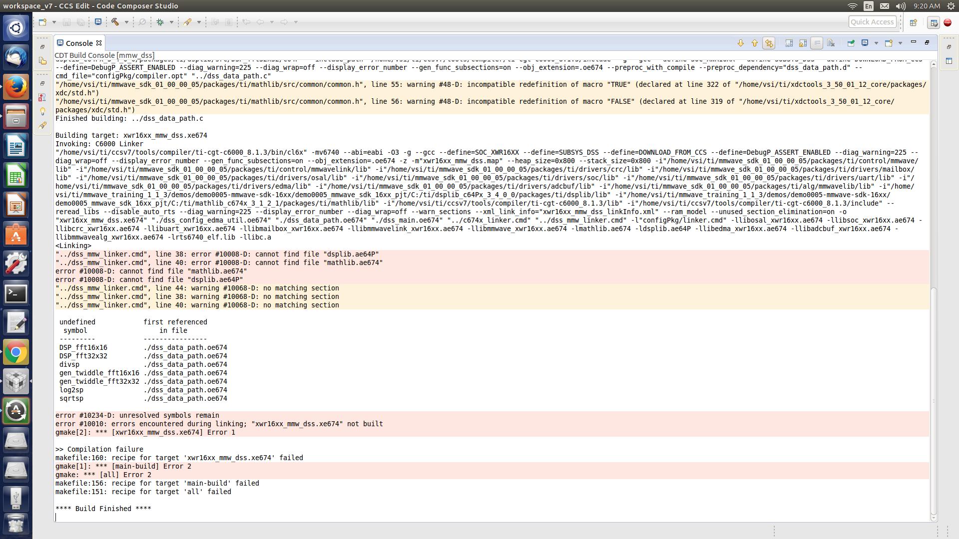Click the New wizard toolbar icon
The height and width of the screenshot is (539, 959).
[x=43, y=22]
